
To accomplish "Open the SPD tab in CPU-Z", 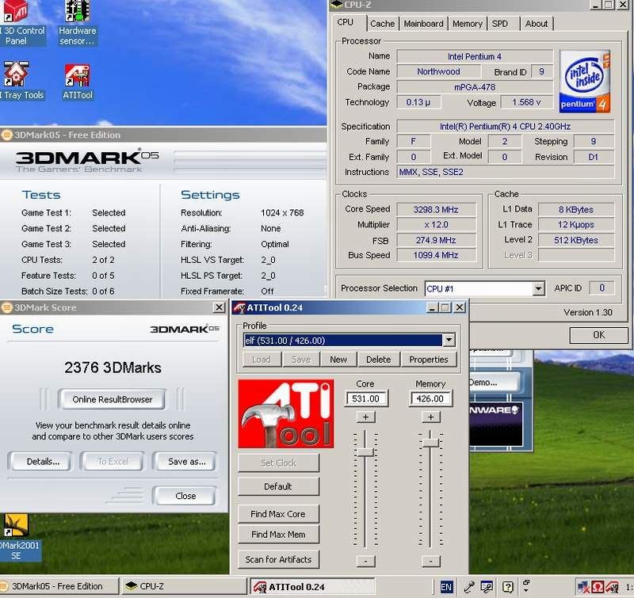I will (x=500, y=24).
